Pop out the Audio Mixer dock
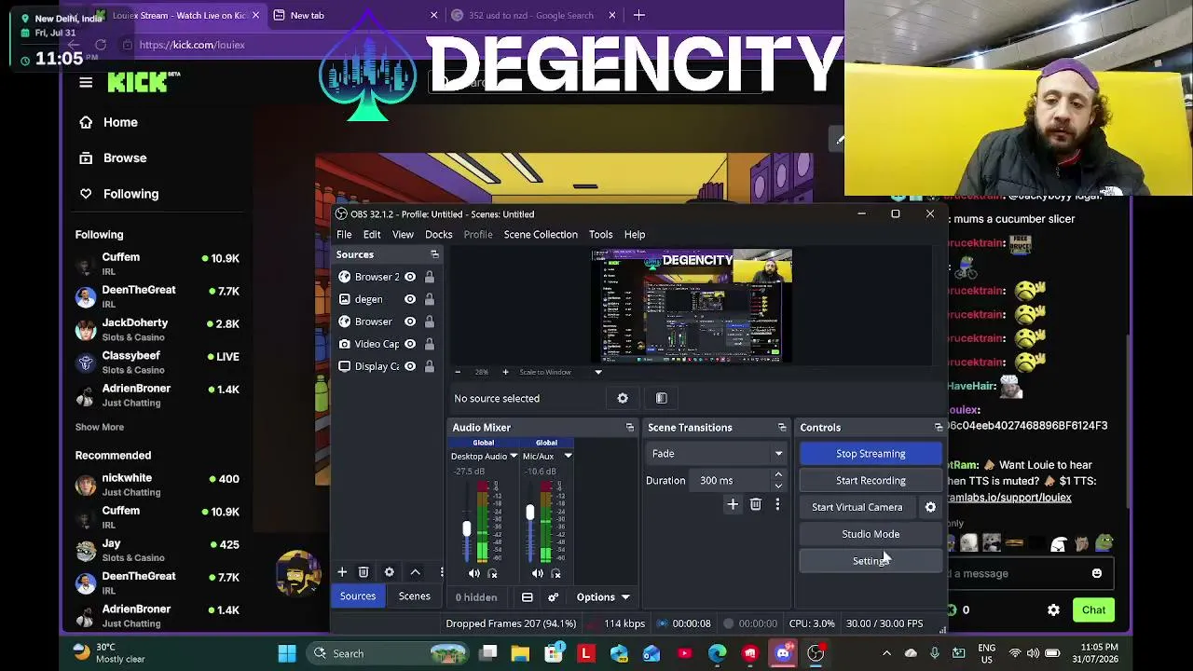This screenshot has height=671, width=1193. 630,427
